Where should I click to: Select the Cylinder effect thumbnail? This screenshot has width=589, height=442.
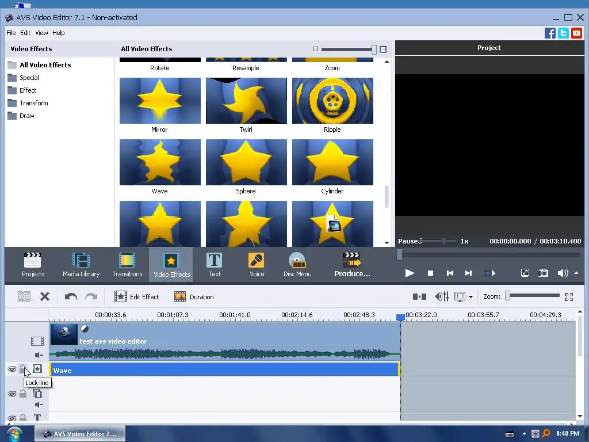coord(333,162)
